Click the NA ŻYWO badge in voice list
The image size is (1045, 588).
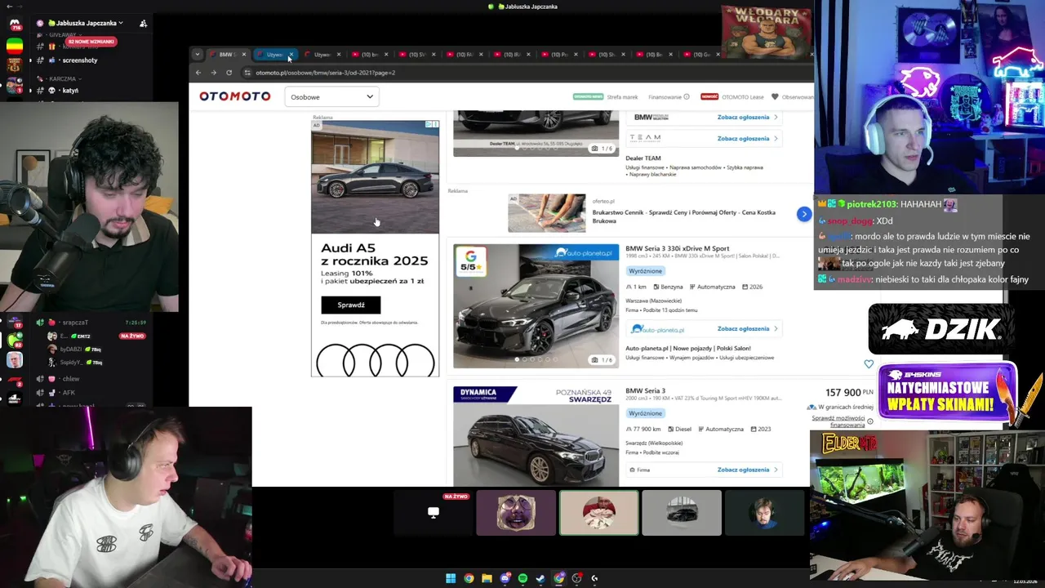[x=132, y=336]
